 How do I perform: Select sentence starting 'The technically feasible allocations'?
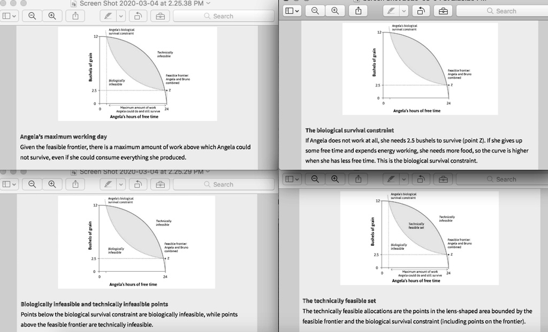click(x=417, y=316)
